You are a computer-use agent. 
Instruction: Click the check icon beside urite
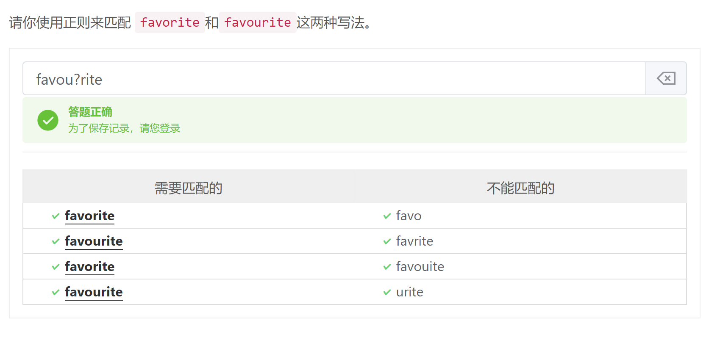(387, 292)
